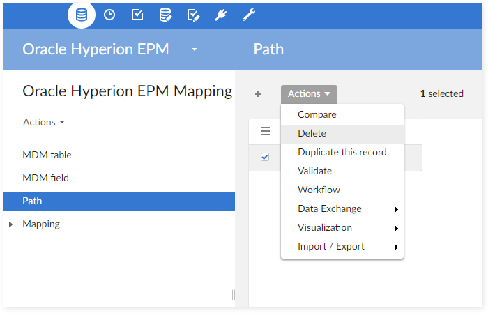
Task: Choose Delete from the Actions menu
Action: pos(312,133)
